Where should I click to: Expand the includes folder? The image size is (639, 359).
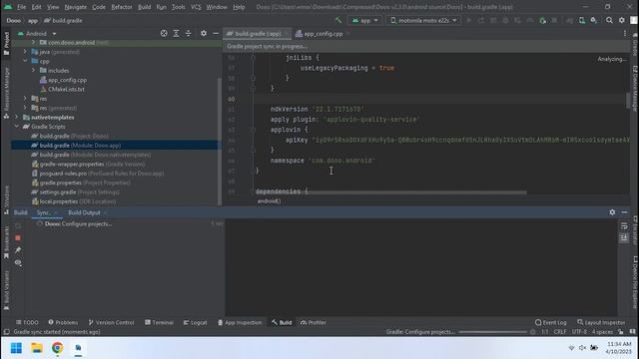[x=33, y=71]
